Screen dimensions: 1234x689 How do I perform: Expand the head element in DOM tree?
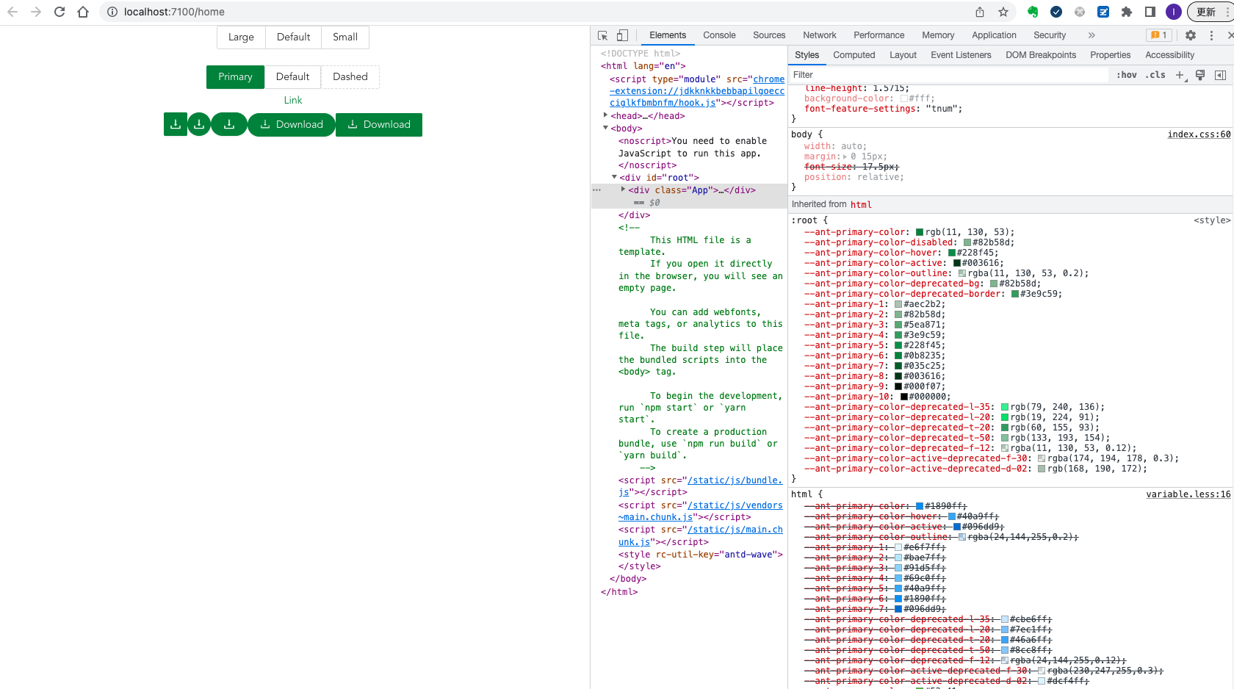click(605, 115)
